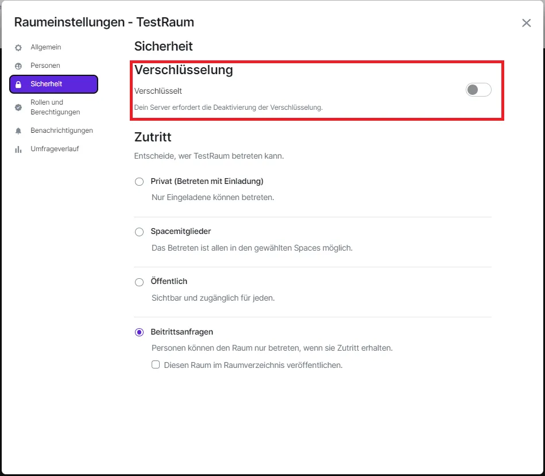Select the Privat (Betreten mit Einladung) option
Viewport: 545px width, 476px height.
point(139,181)
